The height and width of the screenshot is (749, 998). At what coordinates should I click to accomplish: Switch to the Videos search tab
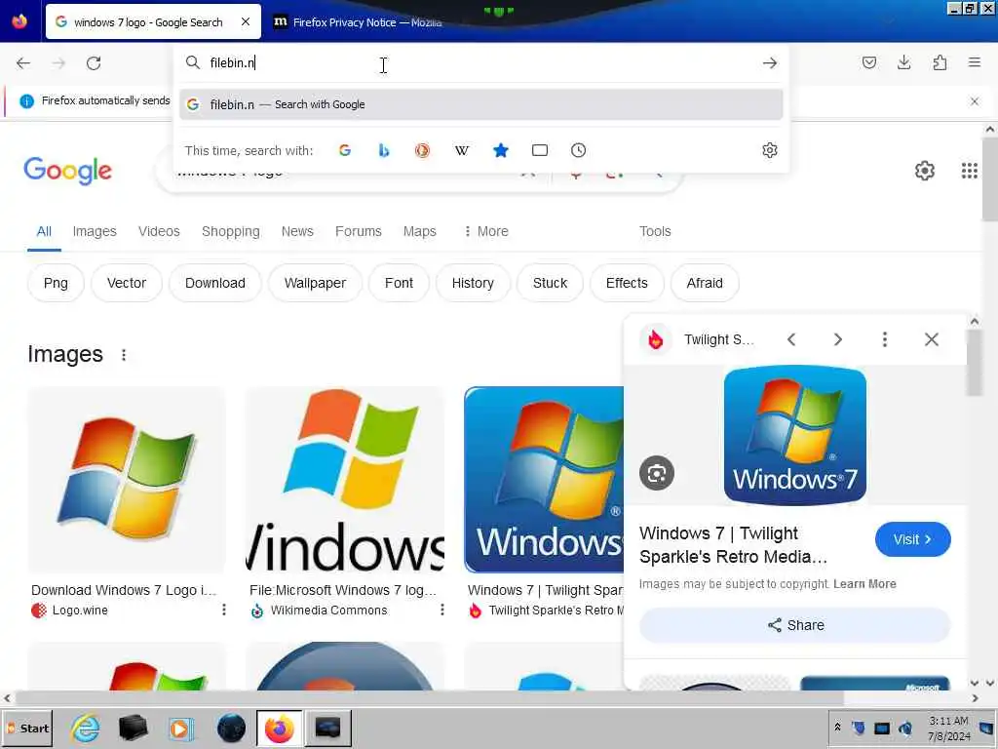(159, 231)
